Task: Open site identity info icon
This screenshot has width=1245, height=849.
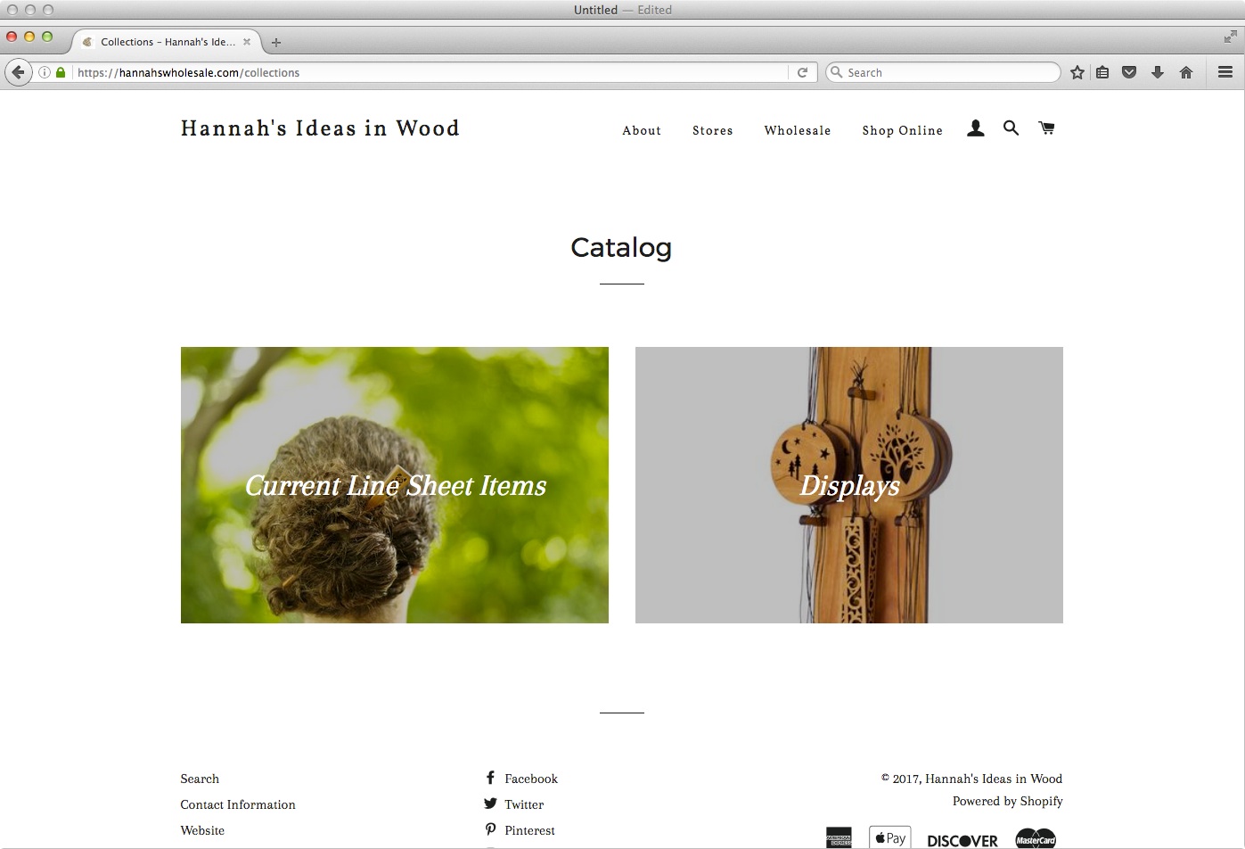Action: tap(44, 72)
